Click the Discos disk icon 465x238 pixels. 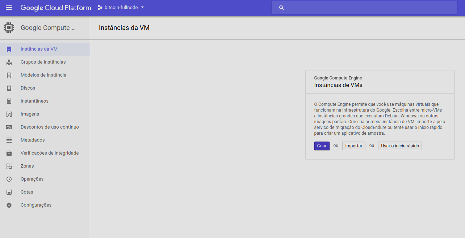tap(9, 88)
